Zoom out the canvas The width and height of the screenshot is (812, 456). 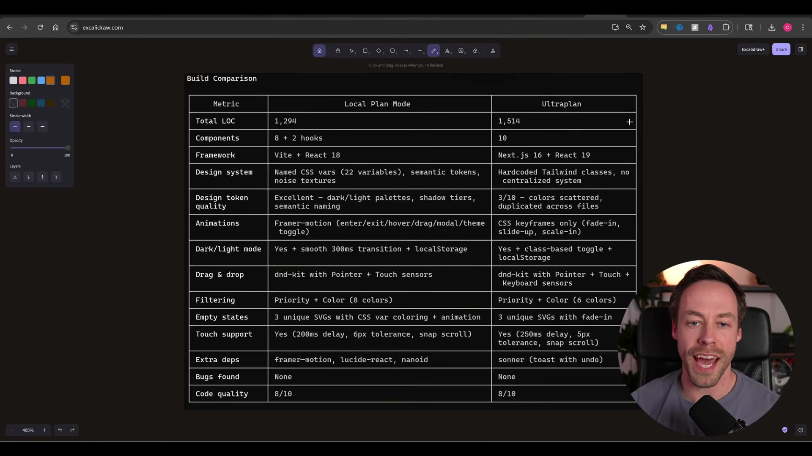(12, 430)
